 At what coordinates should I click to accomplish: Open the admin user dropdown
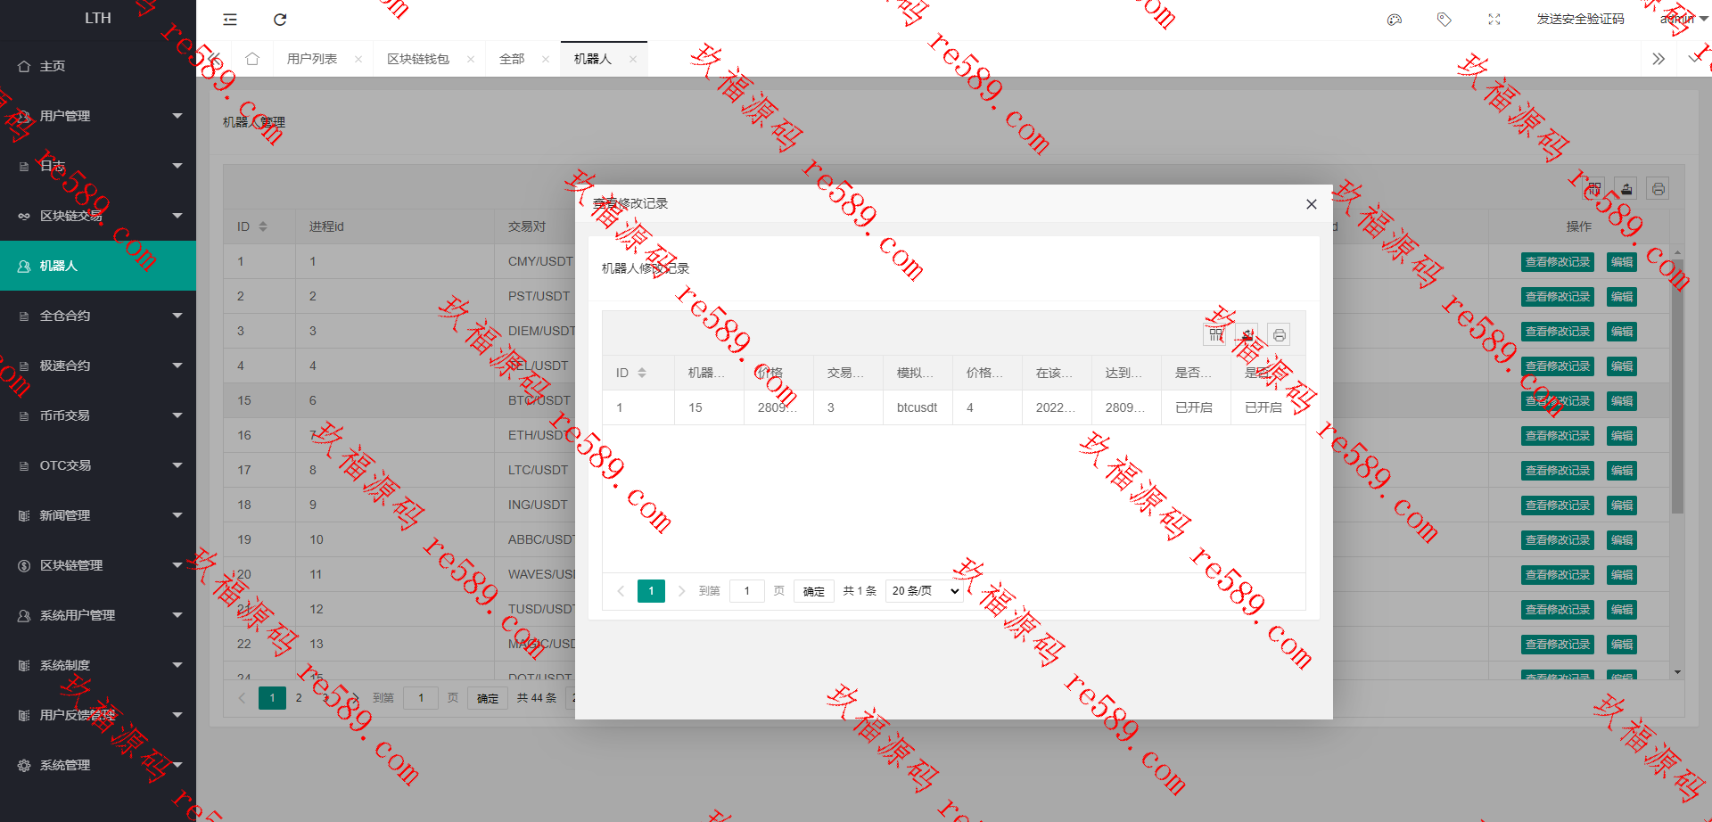tap(1683, 20)
